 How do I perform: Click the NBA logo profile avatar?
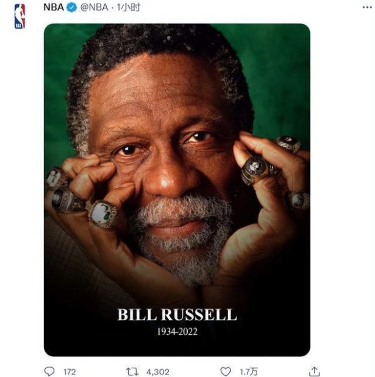pyautogui.click(x=20, y=16)
